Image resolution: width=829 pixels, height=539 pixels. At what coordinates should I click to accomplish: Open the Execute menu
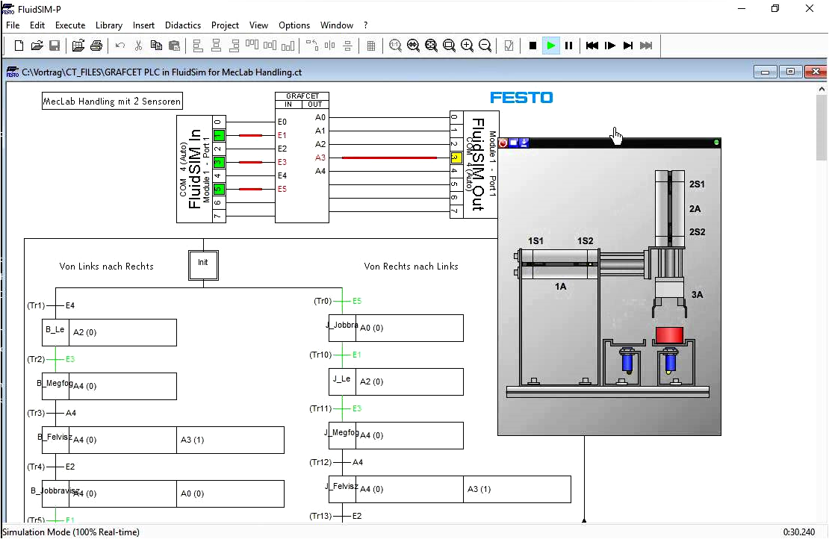[x=70, y=25]
